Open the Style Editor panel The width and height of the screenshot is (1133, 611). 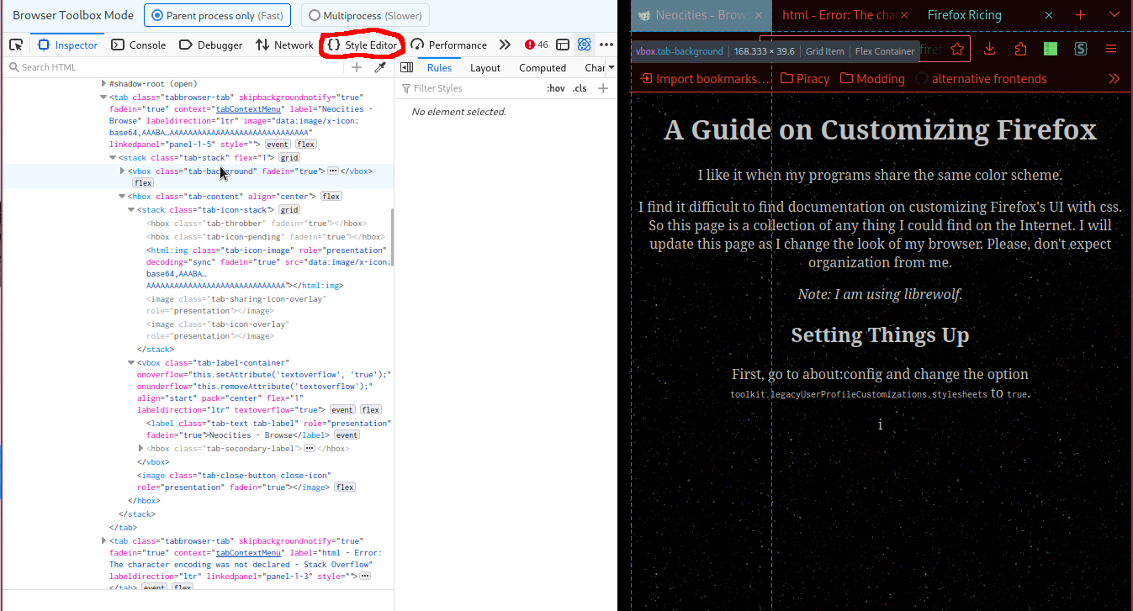[363, 45]
